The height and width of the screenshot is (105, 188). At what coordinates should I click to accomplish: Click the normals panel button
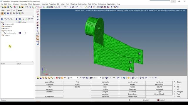[132, 92]
